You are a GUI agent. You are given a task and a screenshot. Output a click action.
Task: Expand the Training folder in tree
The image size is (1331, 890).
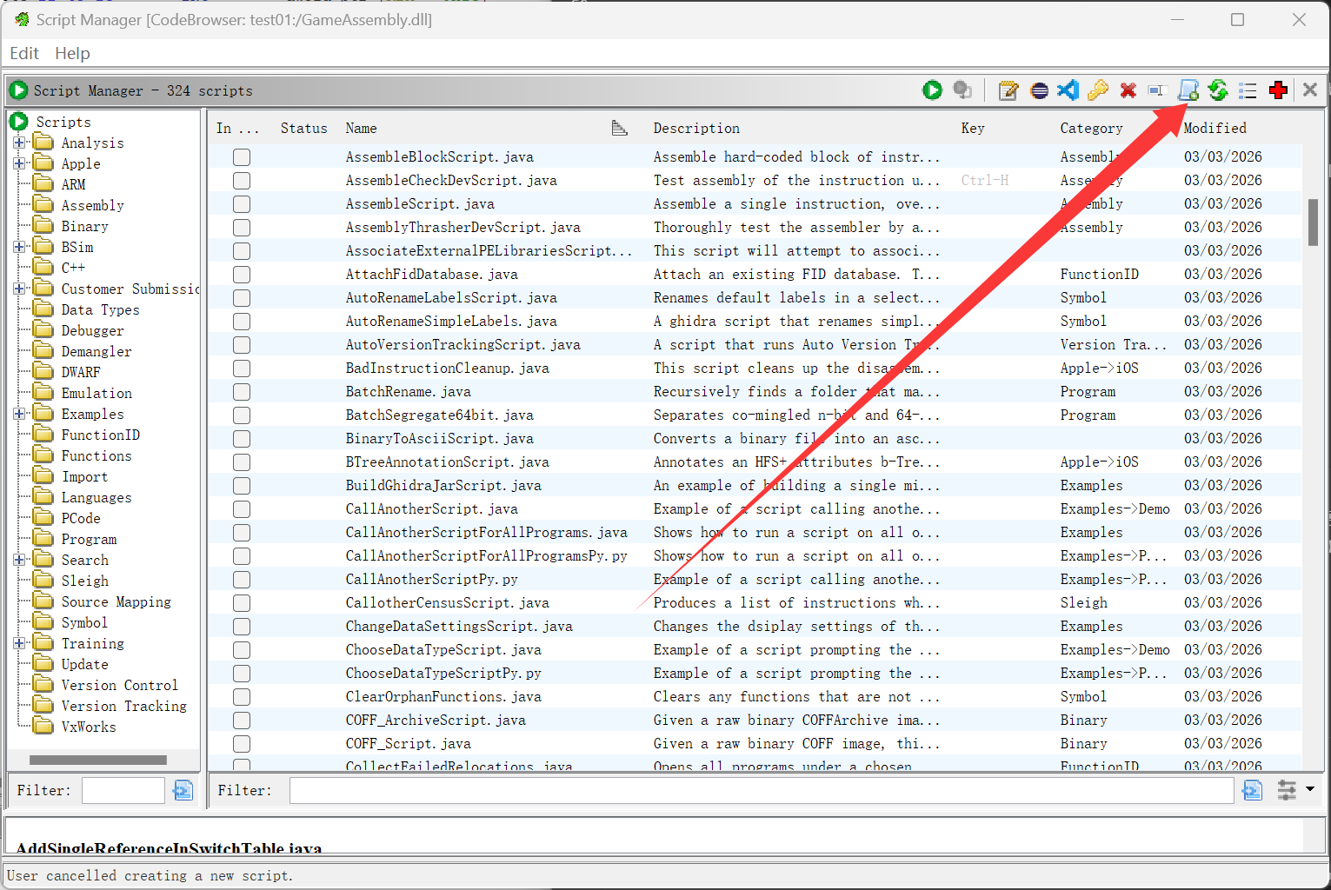pyautogui.click(x=19, y=643)
